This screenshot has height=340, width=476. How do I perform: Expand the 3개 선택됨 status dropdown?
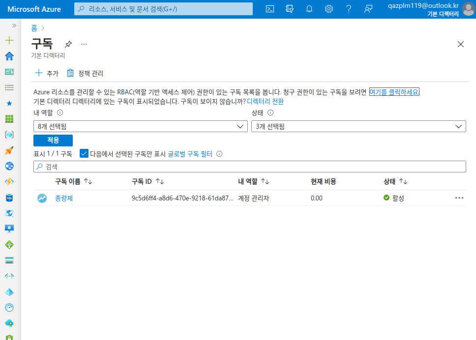point(358,126)
